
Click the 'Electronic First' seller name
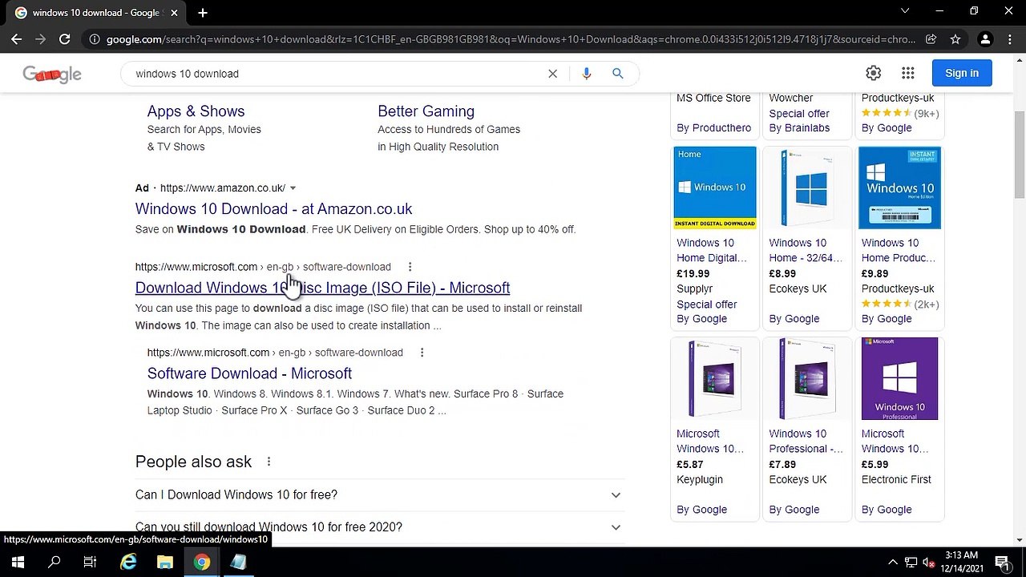tap(896, 479)
